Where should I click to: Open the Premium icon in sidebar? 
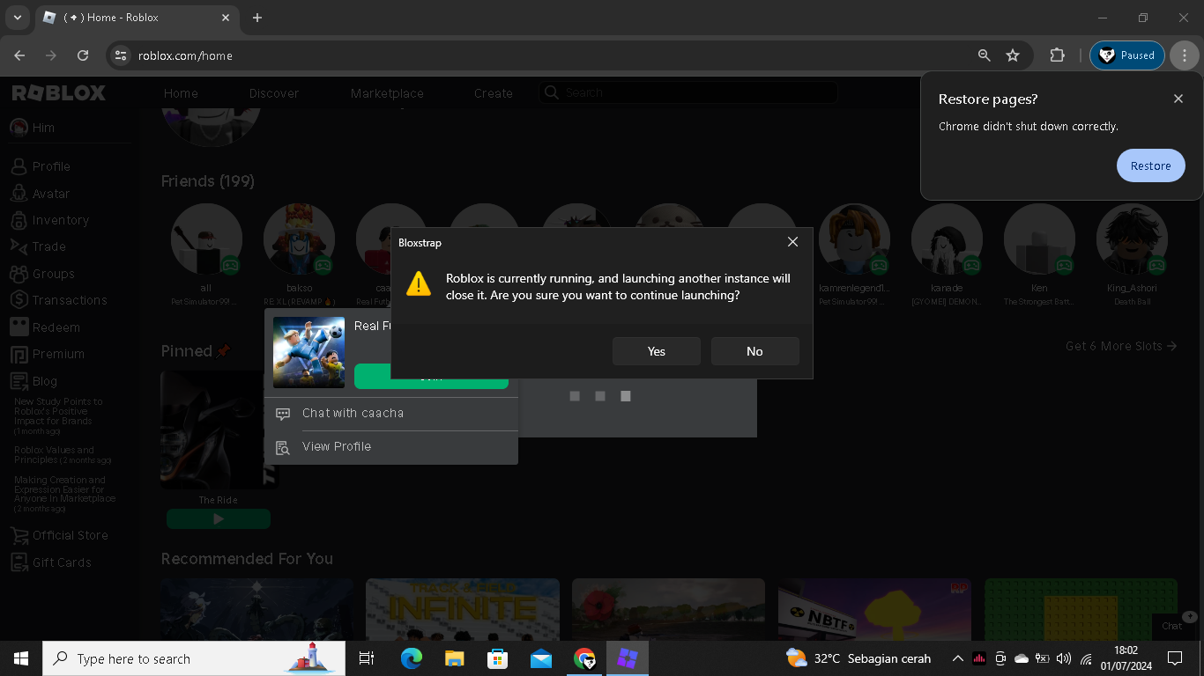coord(19,354)
